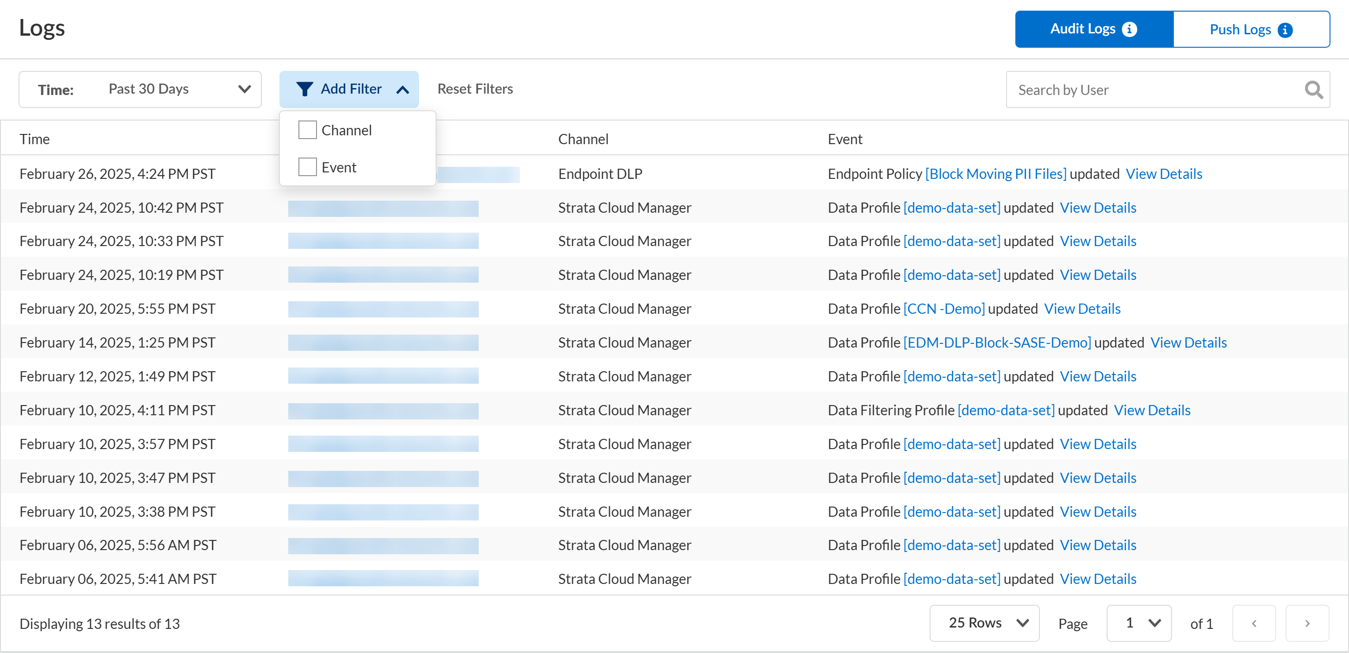The width and height of the screenshot is (1349, 653).
Task: View Details for Data Filtering Profile row
Action: coord(1152,410)
